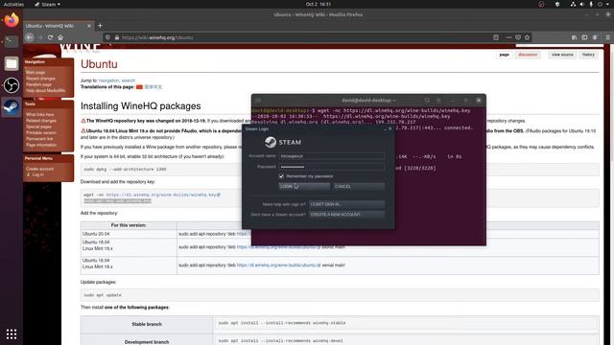Open the history wiki tab
The height and width of the screenshot is (345, 614).
tap(588, 55)
